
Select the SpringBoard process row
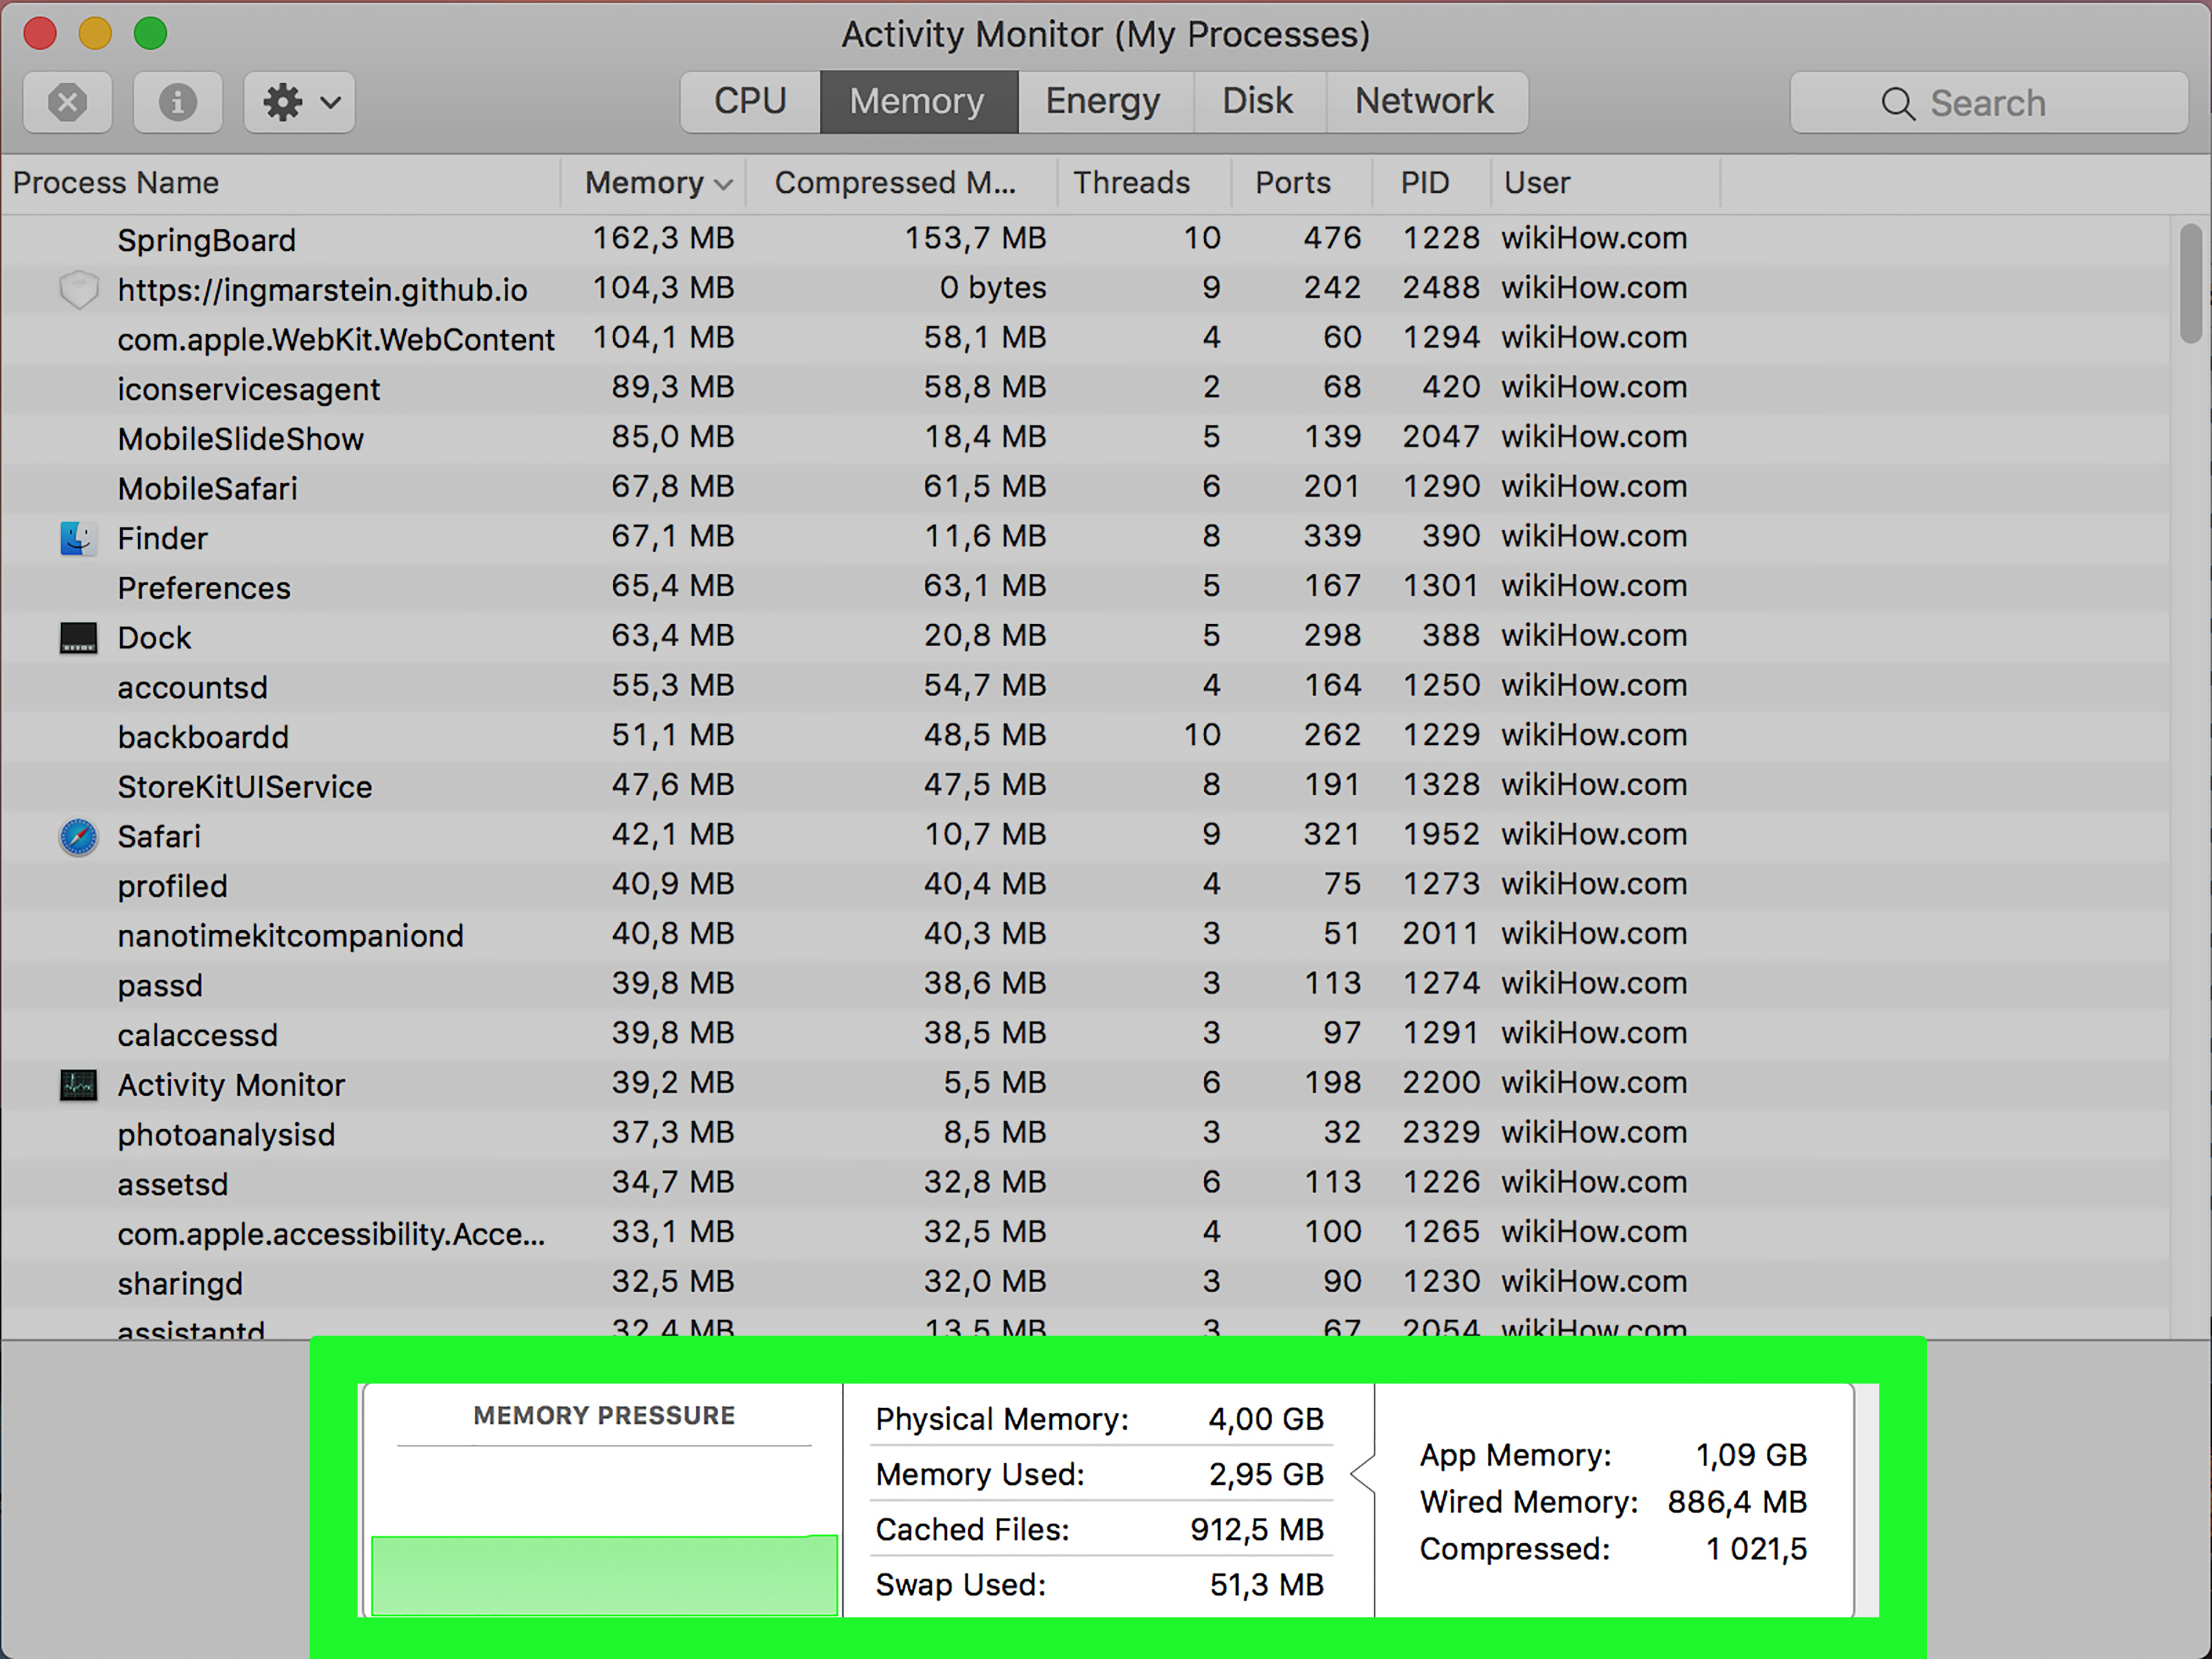[x=1085, y=240]
